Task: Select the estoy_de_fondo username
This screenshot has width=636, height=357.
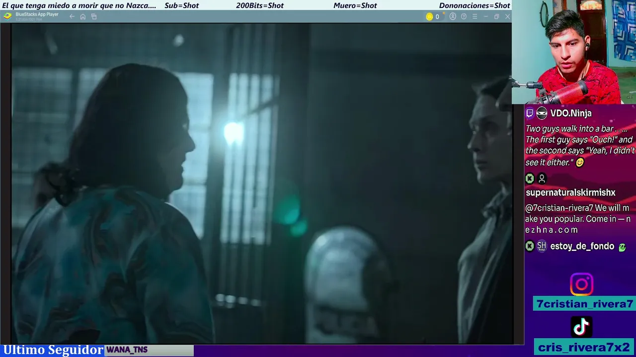Action: (582, 246)
